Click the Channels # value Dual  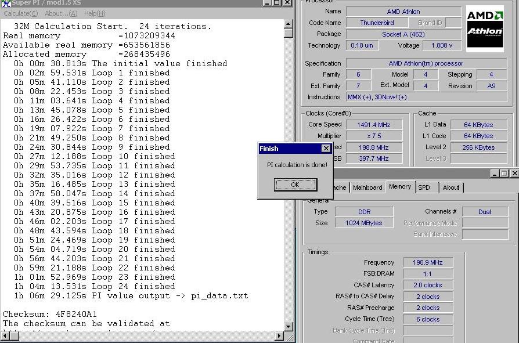[x=485, y=212]
